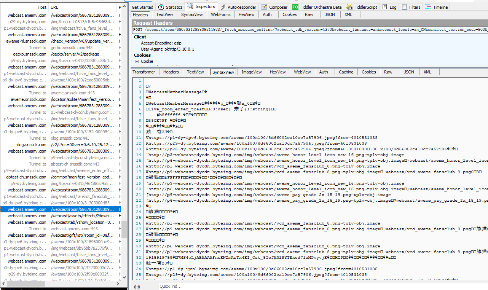Open the Timeline tab
The image size is (488, 290).
click(437, 7)
